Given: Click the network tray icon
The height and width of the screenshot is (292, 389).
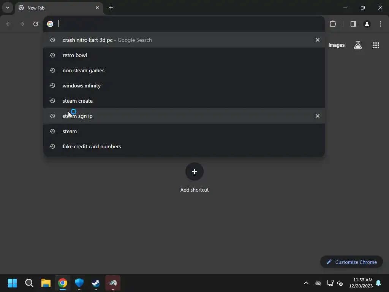Looking at the screenshot, I should point(330,283).
